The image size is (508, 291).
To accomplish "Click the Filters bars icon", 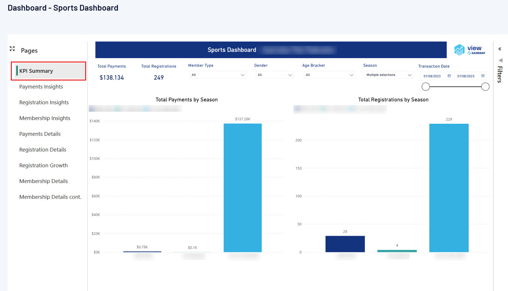I will tap(501, 60).
